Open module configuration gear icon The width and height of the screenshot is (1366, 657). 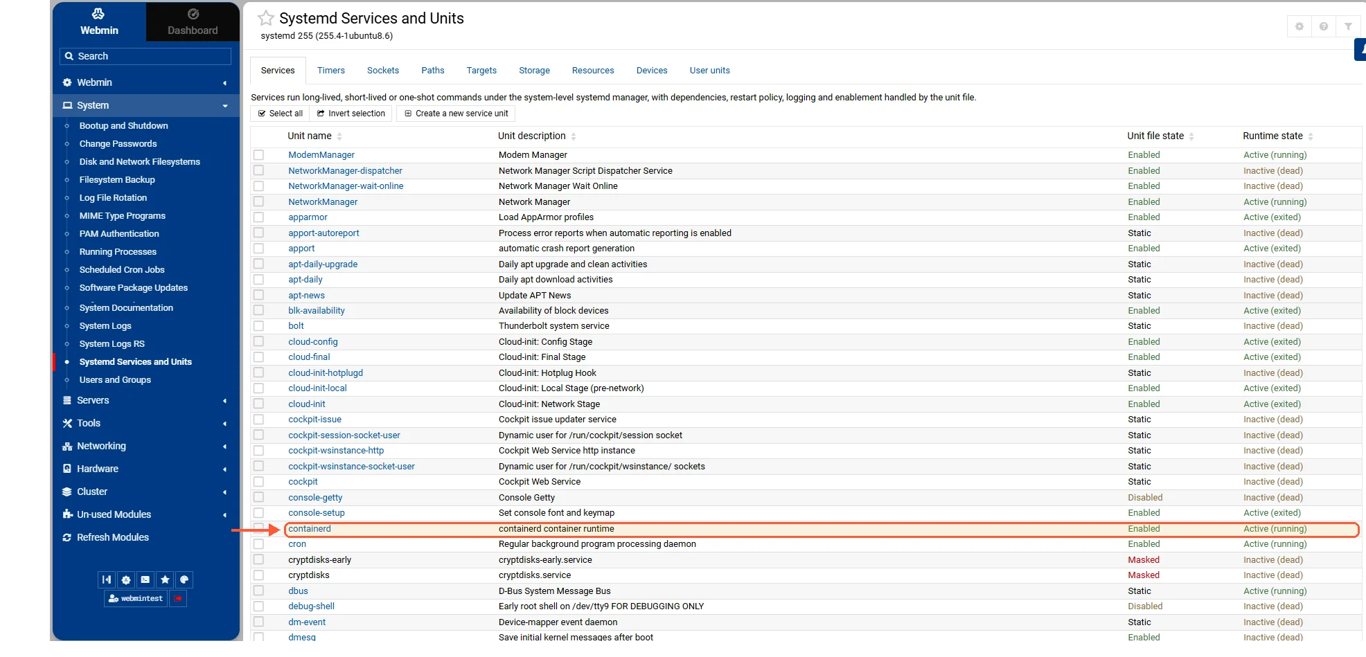(1300, 26)
